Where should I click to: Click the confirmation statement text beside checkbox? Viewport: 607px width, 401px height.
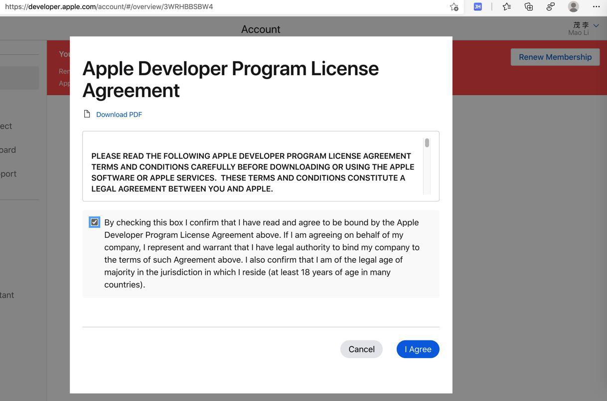[x=262, y=253]
